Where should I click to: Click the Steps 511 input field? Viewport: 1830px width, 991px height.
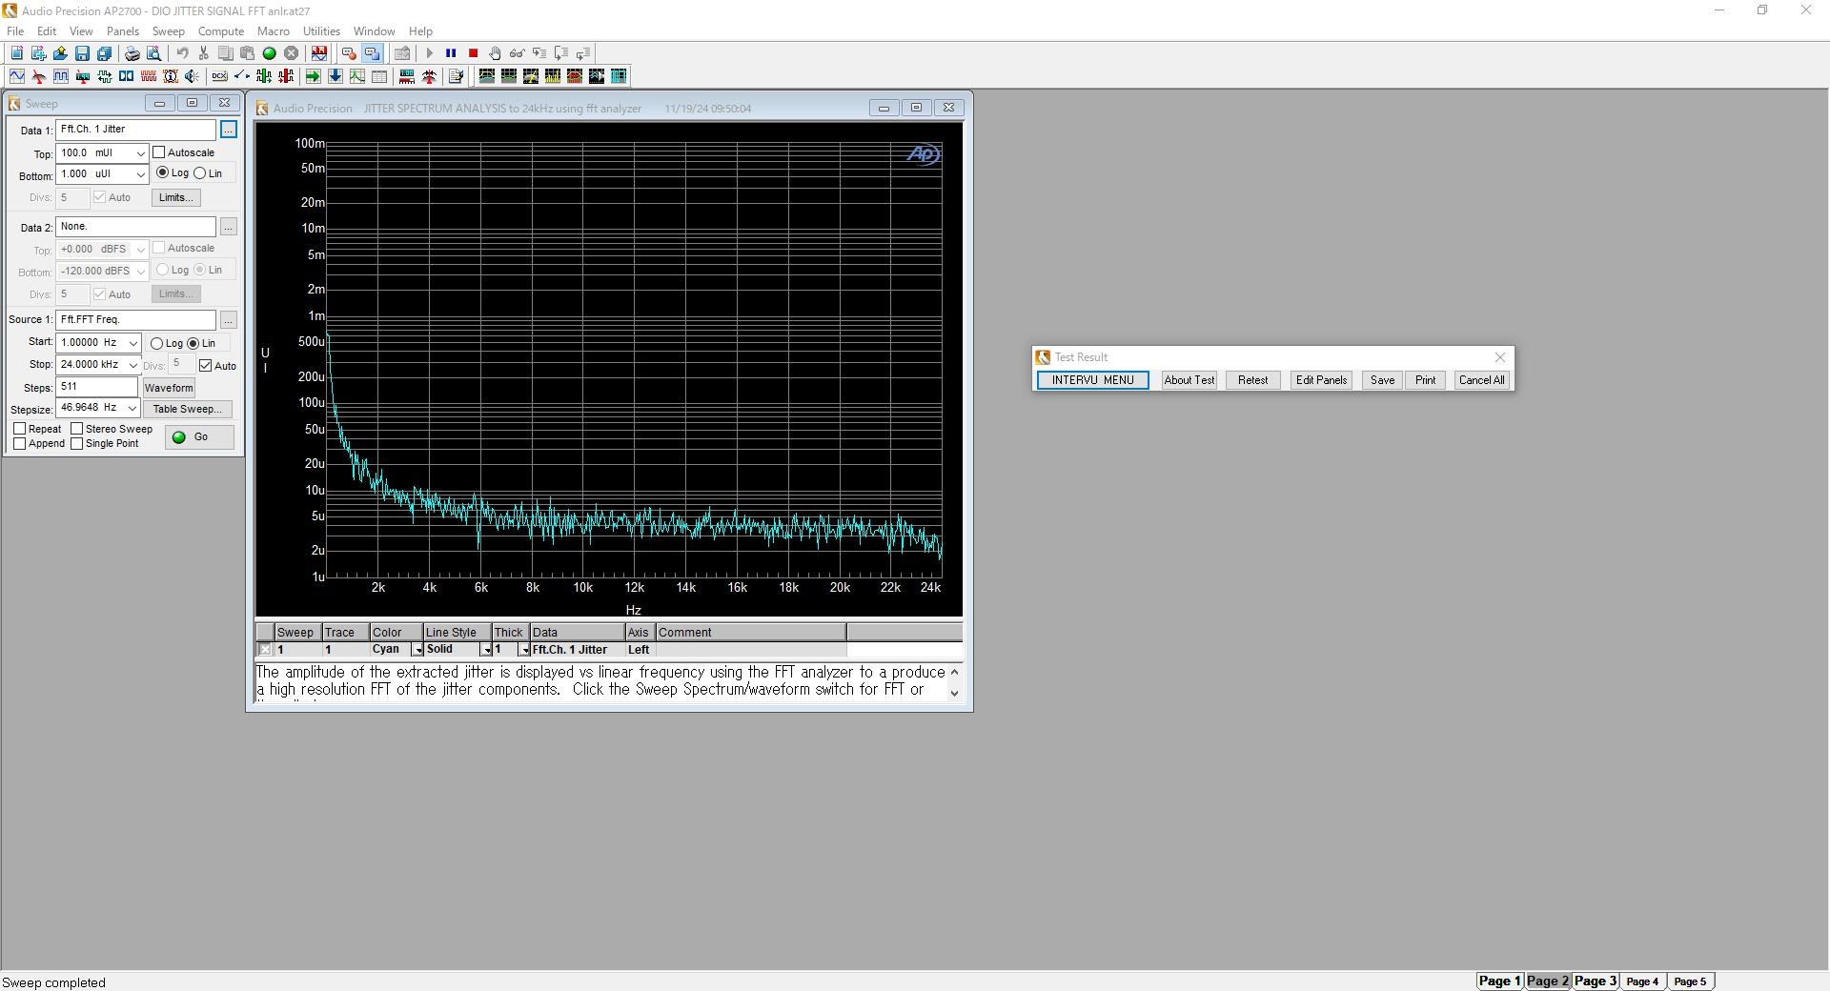coord(97,387)
